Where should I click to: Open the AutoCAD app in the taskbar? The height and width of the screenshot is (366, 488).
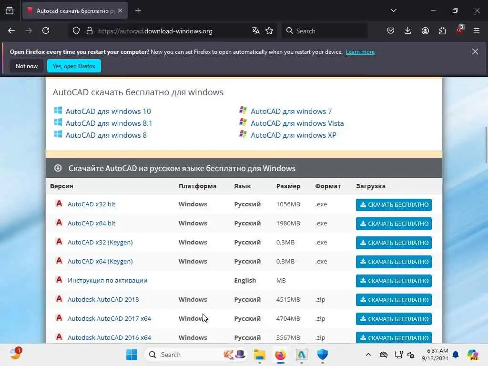[301, 355]
